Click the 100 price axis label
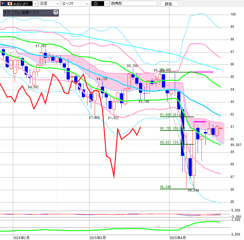 click(233, 14)
